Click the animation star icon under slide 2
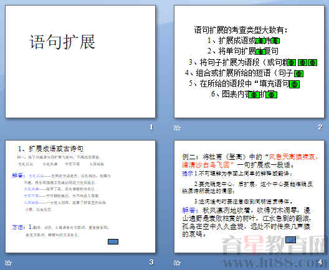Screen dimensions: 329x270 pyautogui.click(x=177, y=128)
